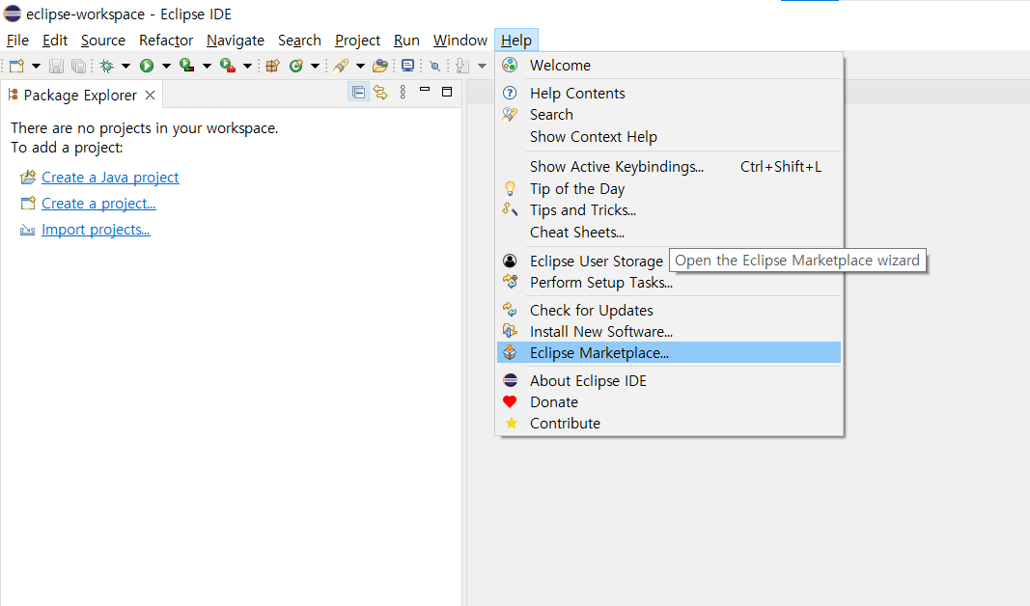Screen dimensions: 1030x606
Task: Open the Navigate menu
Action: [x=236, y=41]
